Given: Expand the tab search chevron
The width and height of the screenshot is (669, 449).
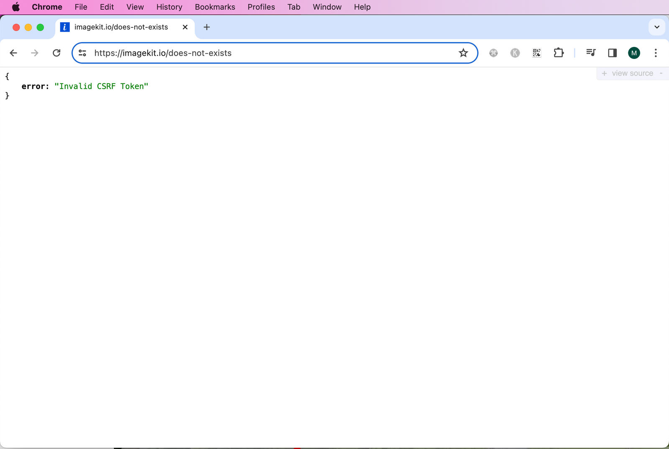Looking at the screenshot, I should (x=657, y=27).
